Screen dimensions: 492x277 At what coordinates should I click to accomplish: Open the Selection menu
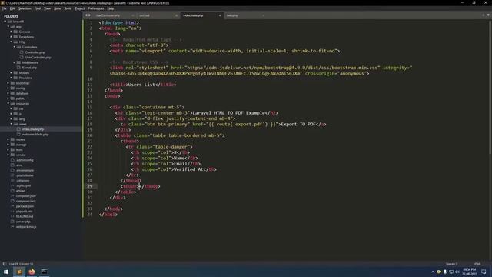(x=25, y=8)
